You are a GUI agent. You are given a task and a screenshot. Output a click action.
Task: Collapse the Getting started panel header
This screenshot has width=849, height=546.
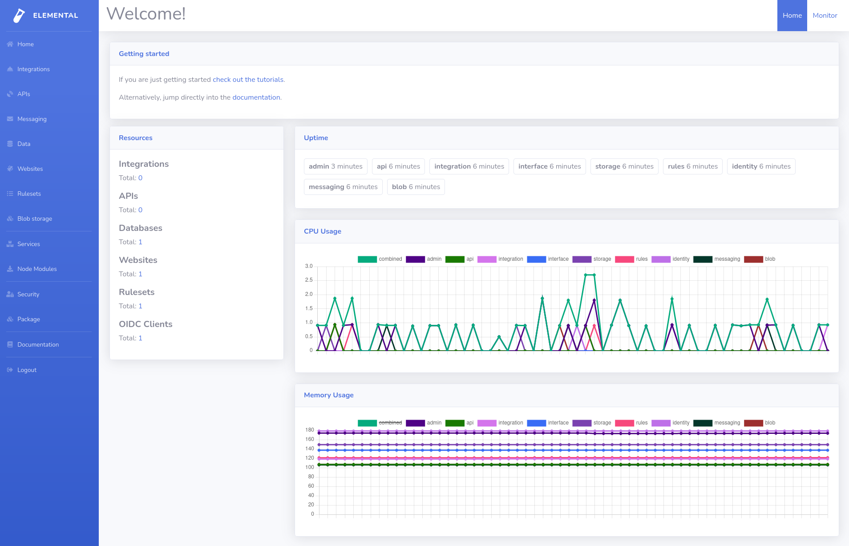144,53
